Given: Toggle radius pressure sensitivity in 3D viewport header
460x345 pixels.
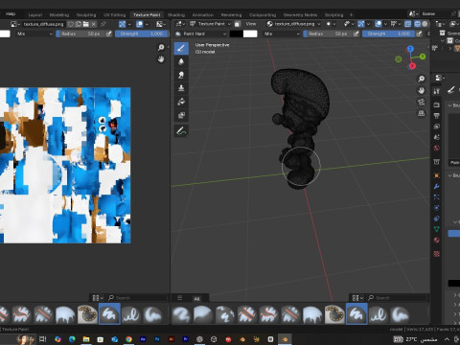Looking at the screenshot, I should tap(356, 34).
